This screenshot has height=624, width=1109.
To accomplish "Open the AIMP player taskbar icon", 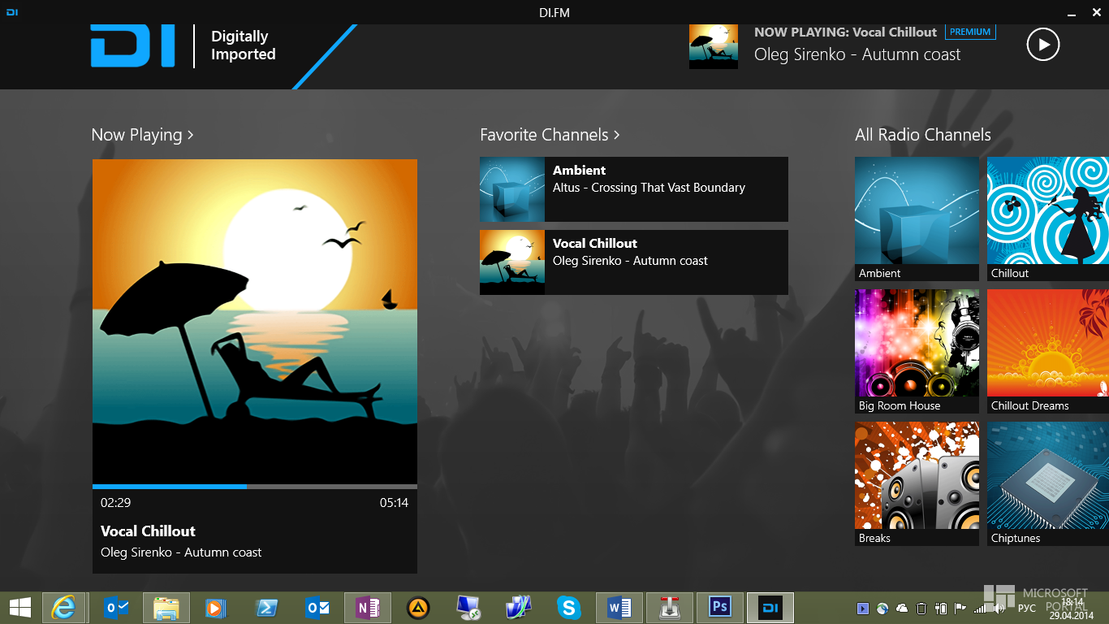I will [x=418, y=608].
